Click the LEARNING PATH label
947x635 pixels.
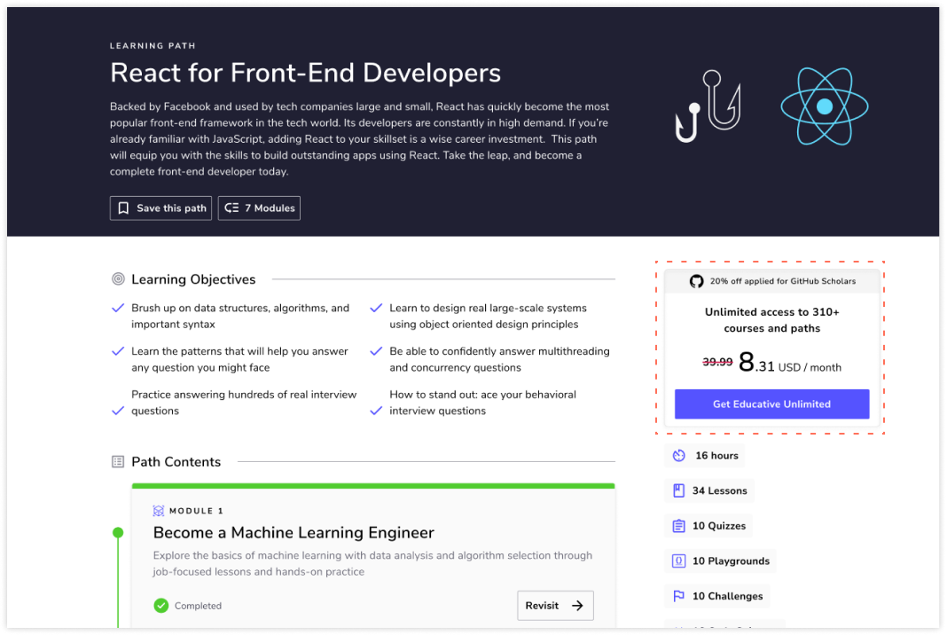[x=153, y=46]
